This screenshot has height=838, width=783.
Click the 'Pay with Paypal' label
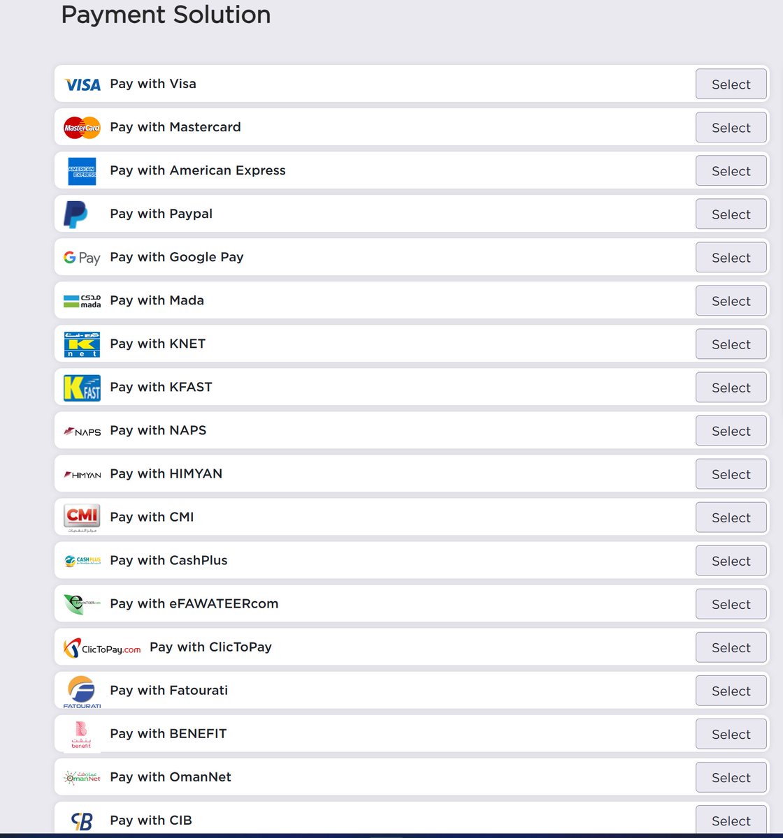161,214
